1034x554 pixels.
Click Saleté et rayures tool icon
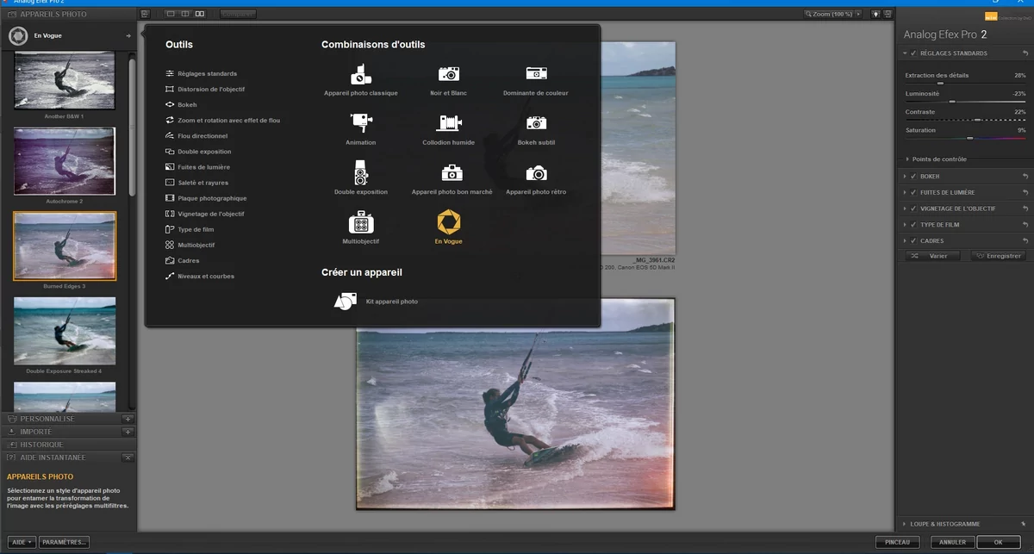[x=170, y=183]
